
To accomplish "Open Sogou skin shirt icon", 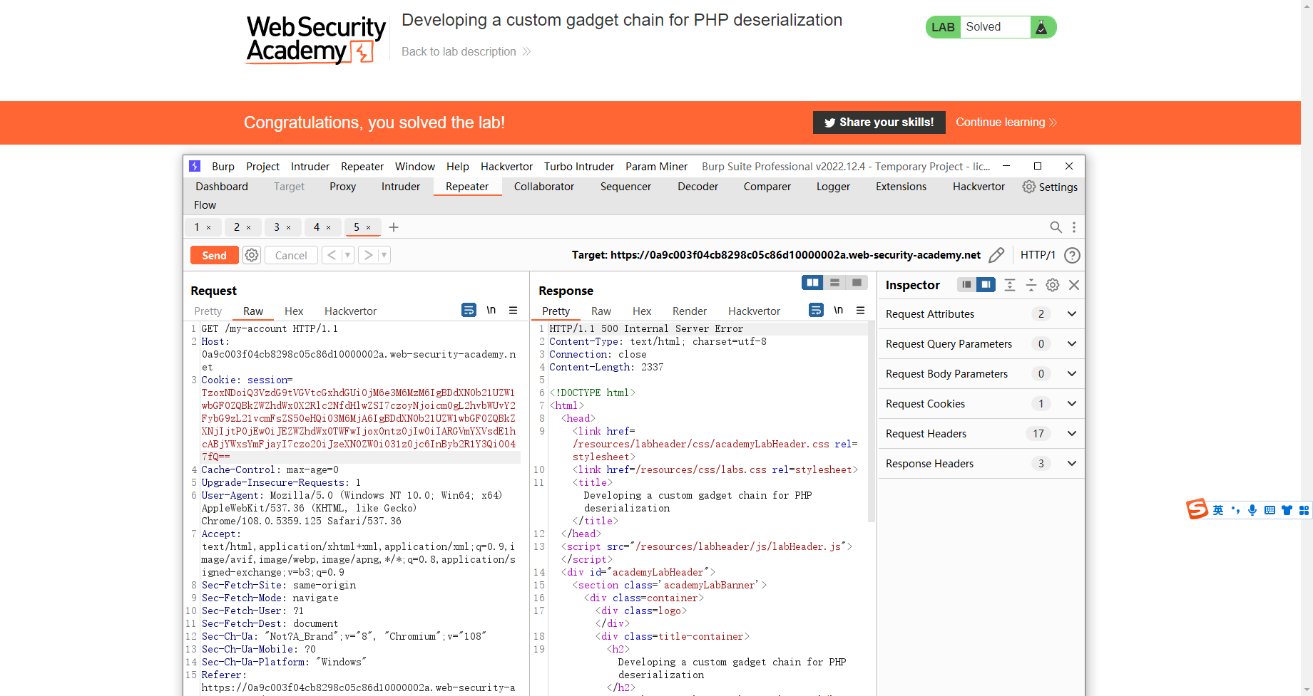I will coord(1287,510).
